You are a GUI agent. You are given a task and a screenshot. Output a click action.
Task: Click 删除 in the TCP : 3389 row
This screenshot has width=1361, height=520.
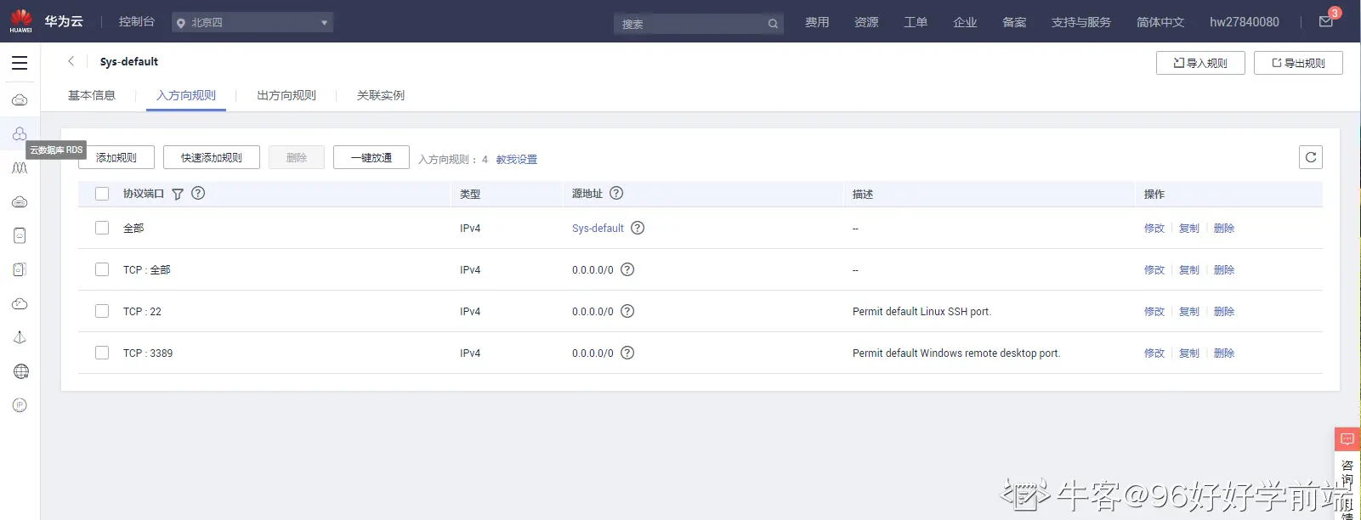(x=1224, y=353)
